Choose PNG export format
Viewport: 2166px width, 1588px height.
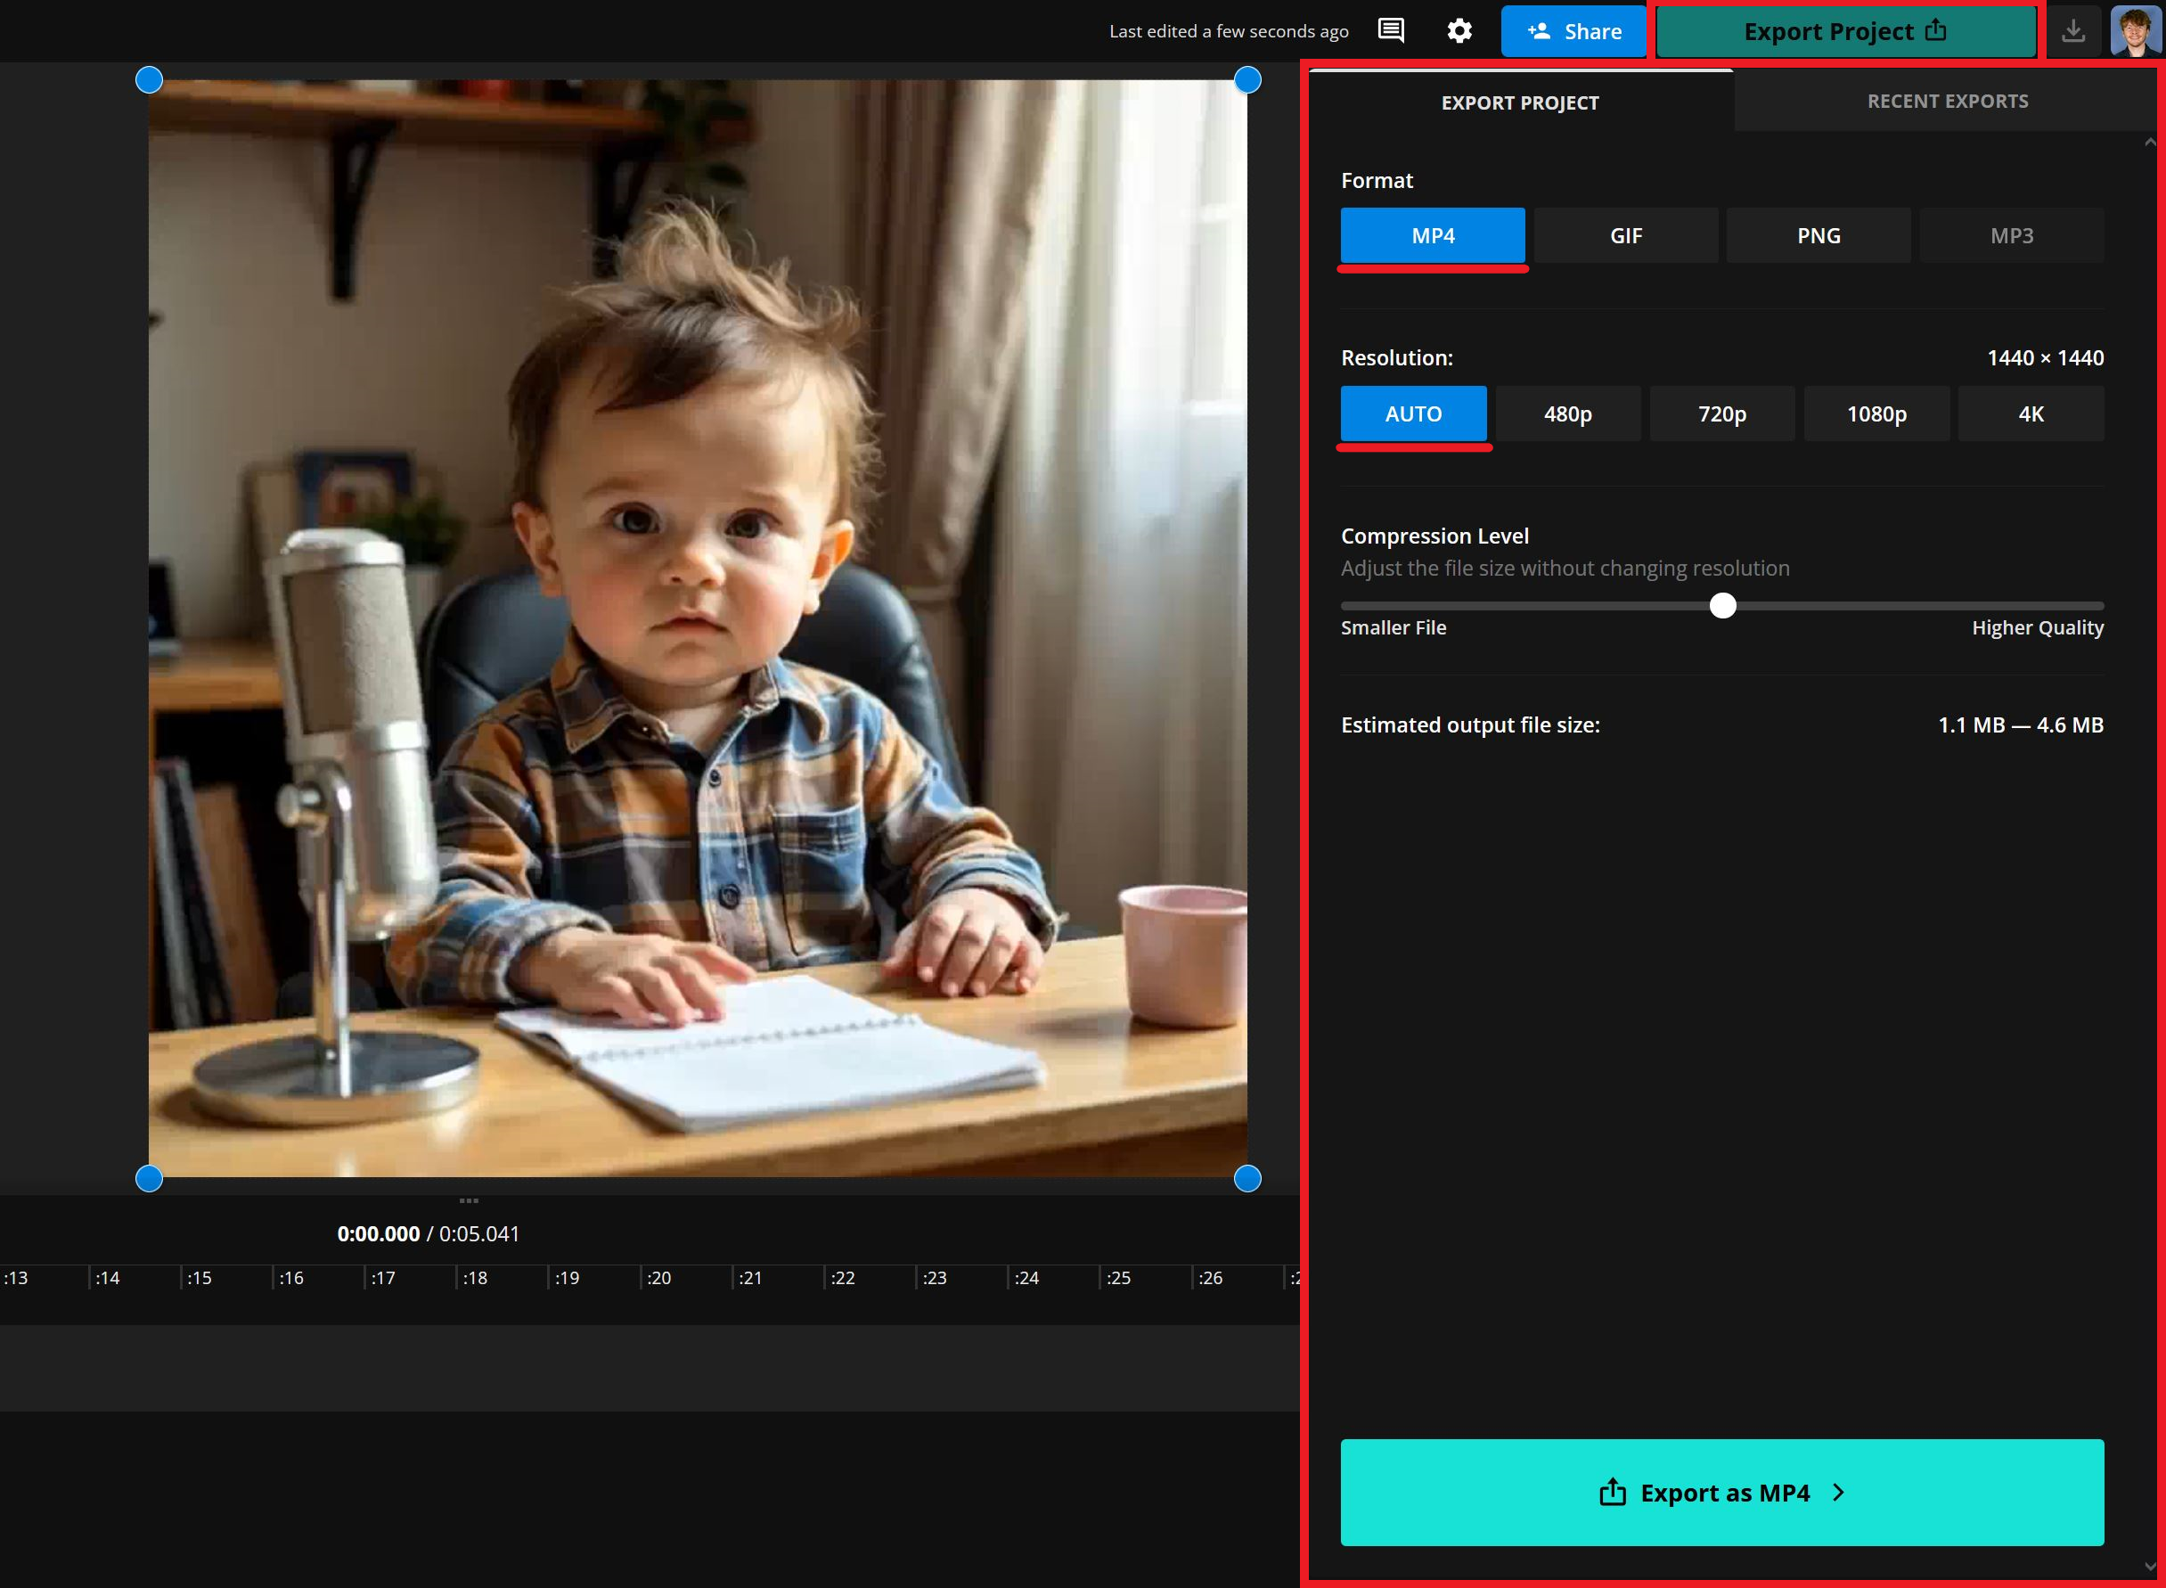click(1819, 235)
